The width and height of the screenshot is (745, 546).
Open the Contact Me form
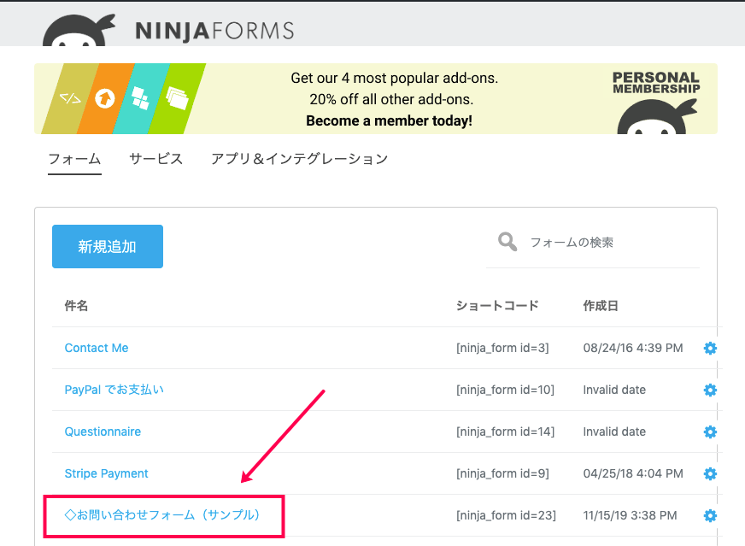point(97,348)
